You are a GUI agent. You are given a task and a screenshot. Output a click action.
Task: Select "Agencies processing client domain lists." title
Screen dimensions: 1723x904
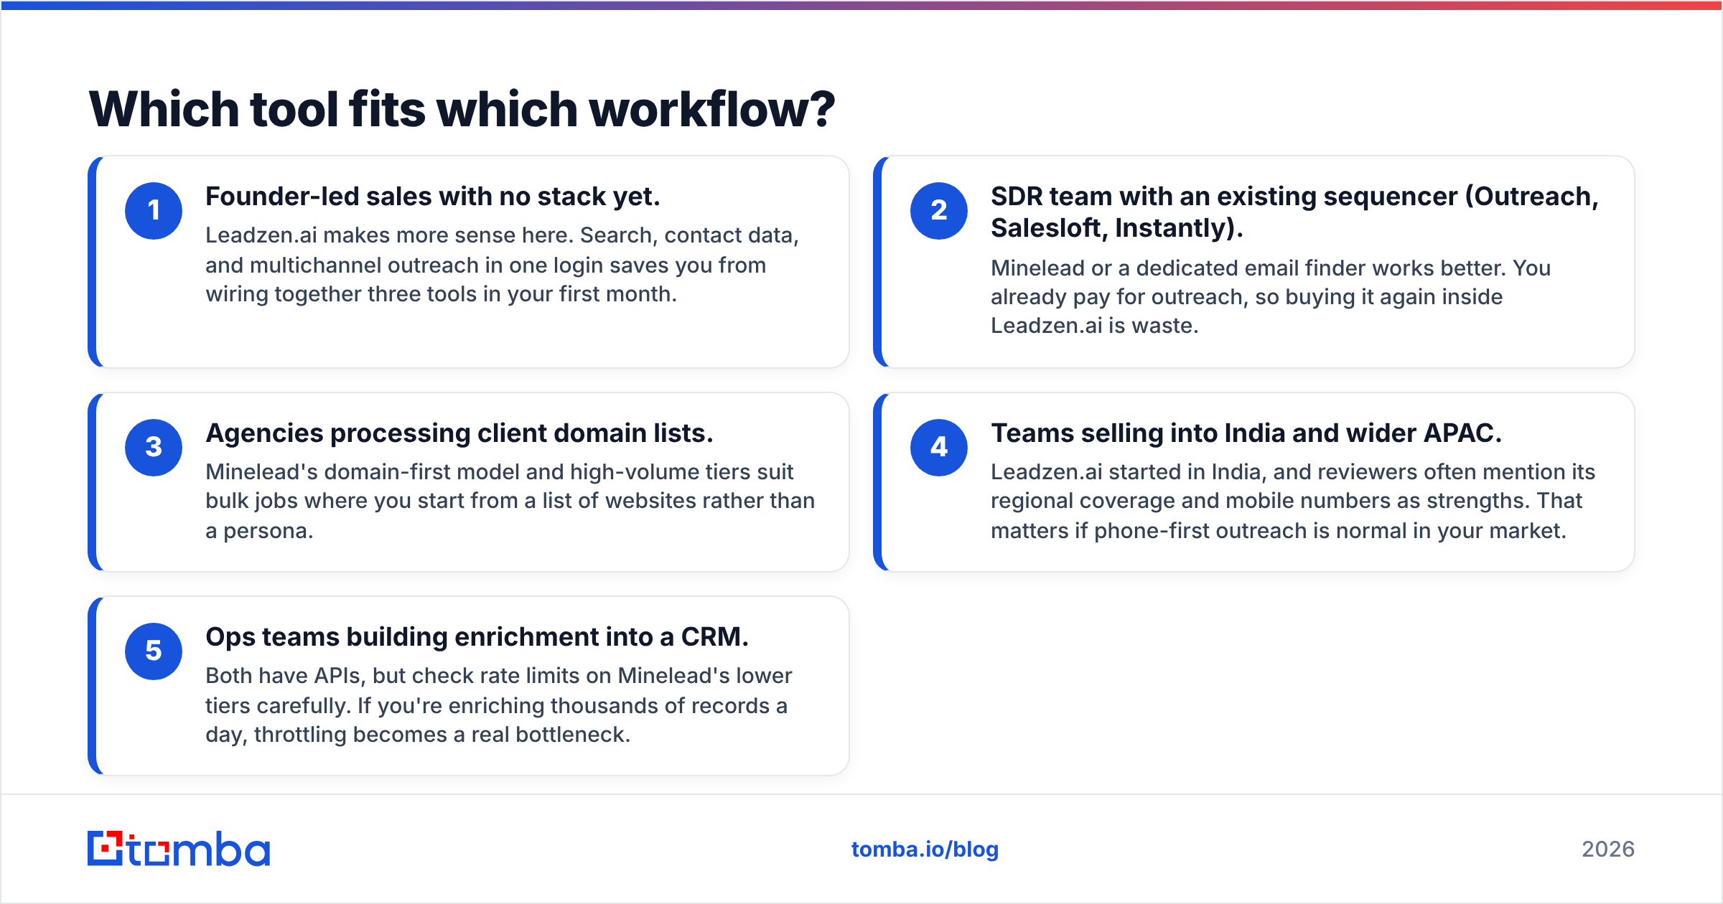pos(459,433)
